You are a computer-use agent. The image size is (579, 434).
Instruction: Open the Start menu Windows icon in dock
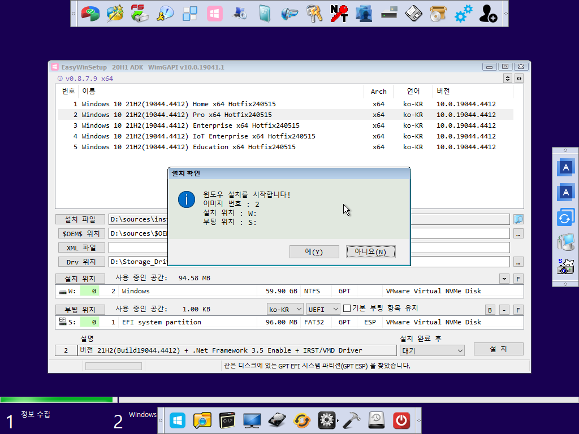tap(178, 420)
